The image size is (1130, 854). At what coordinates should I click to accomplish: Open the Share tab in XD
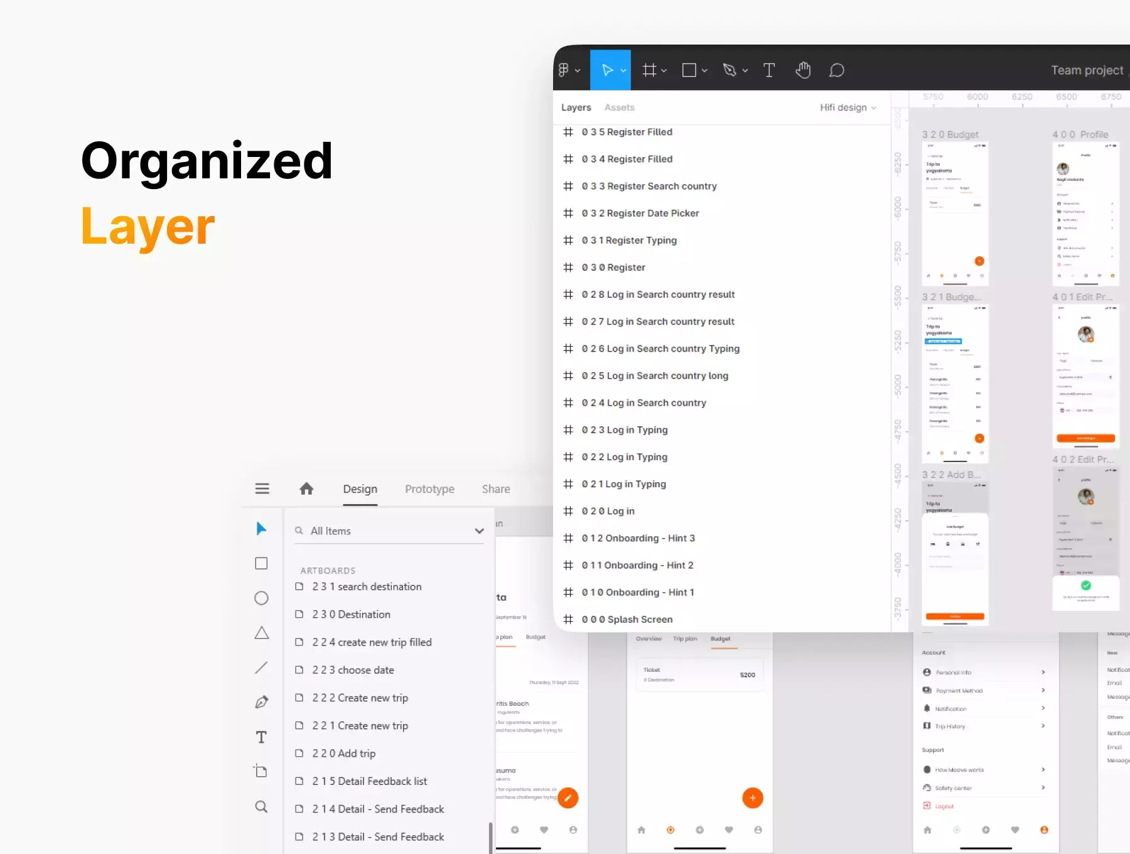click(496, 489)
